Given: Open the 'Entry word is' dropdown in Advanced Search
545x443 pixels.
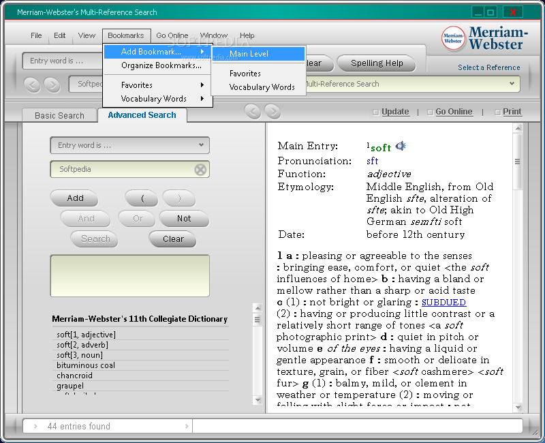Looking at the screenshot, I should coord(130,145).
